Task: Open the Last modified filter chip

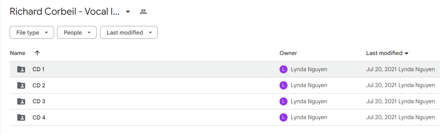Action: pyautogui.click(x=129, y=32)
